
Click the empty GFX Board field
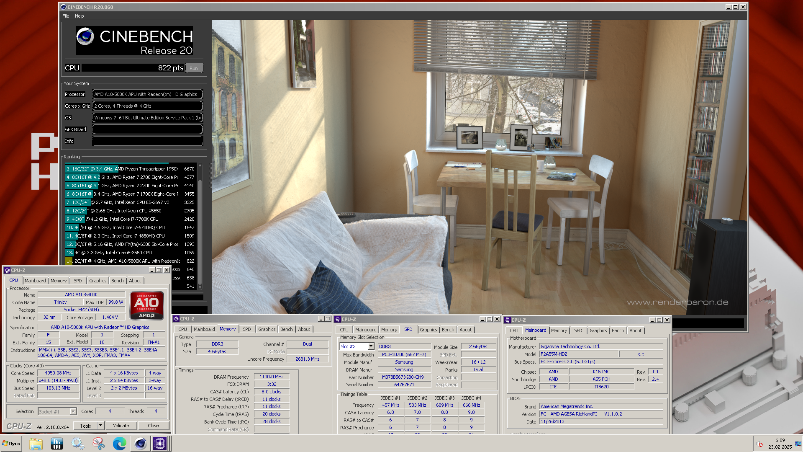point(147,129)
